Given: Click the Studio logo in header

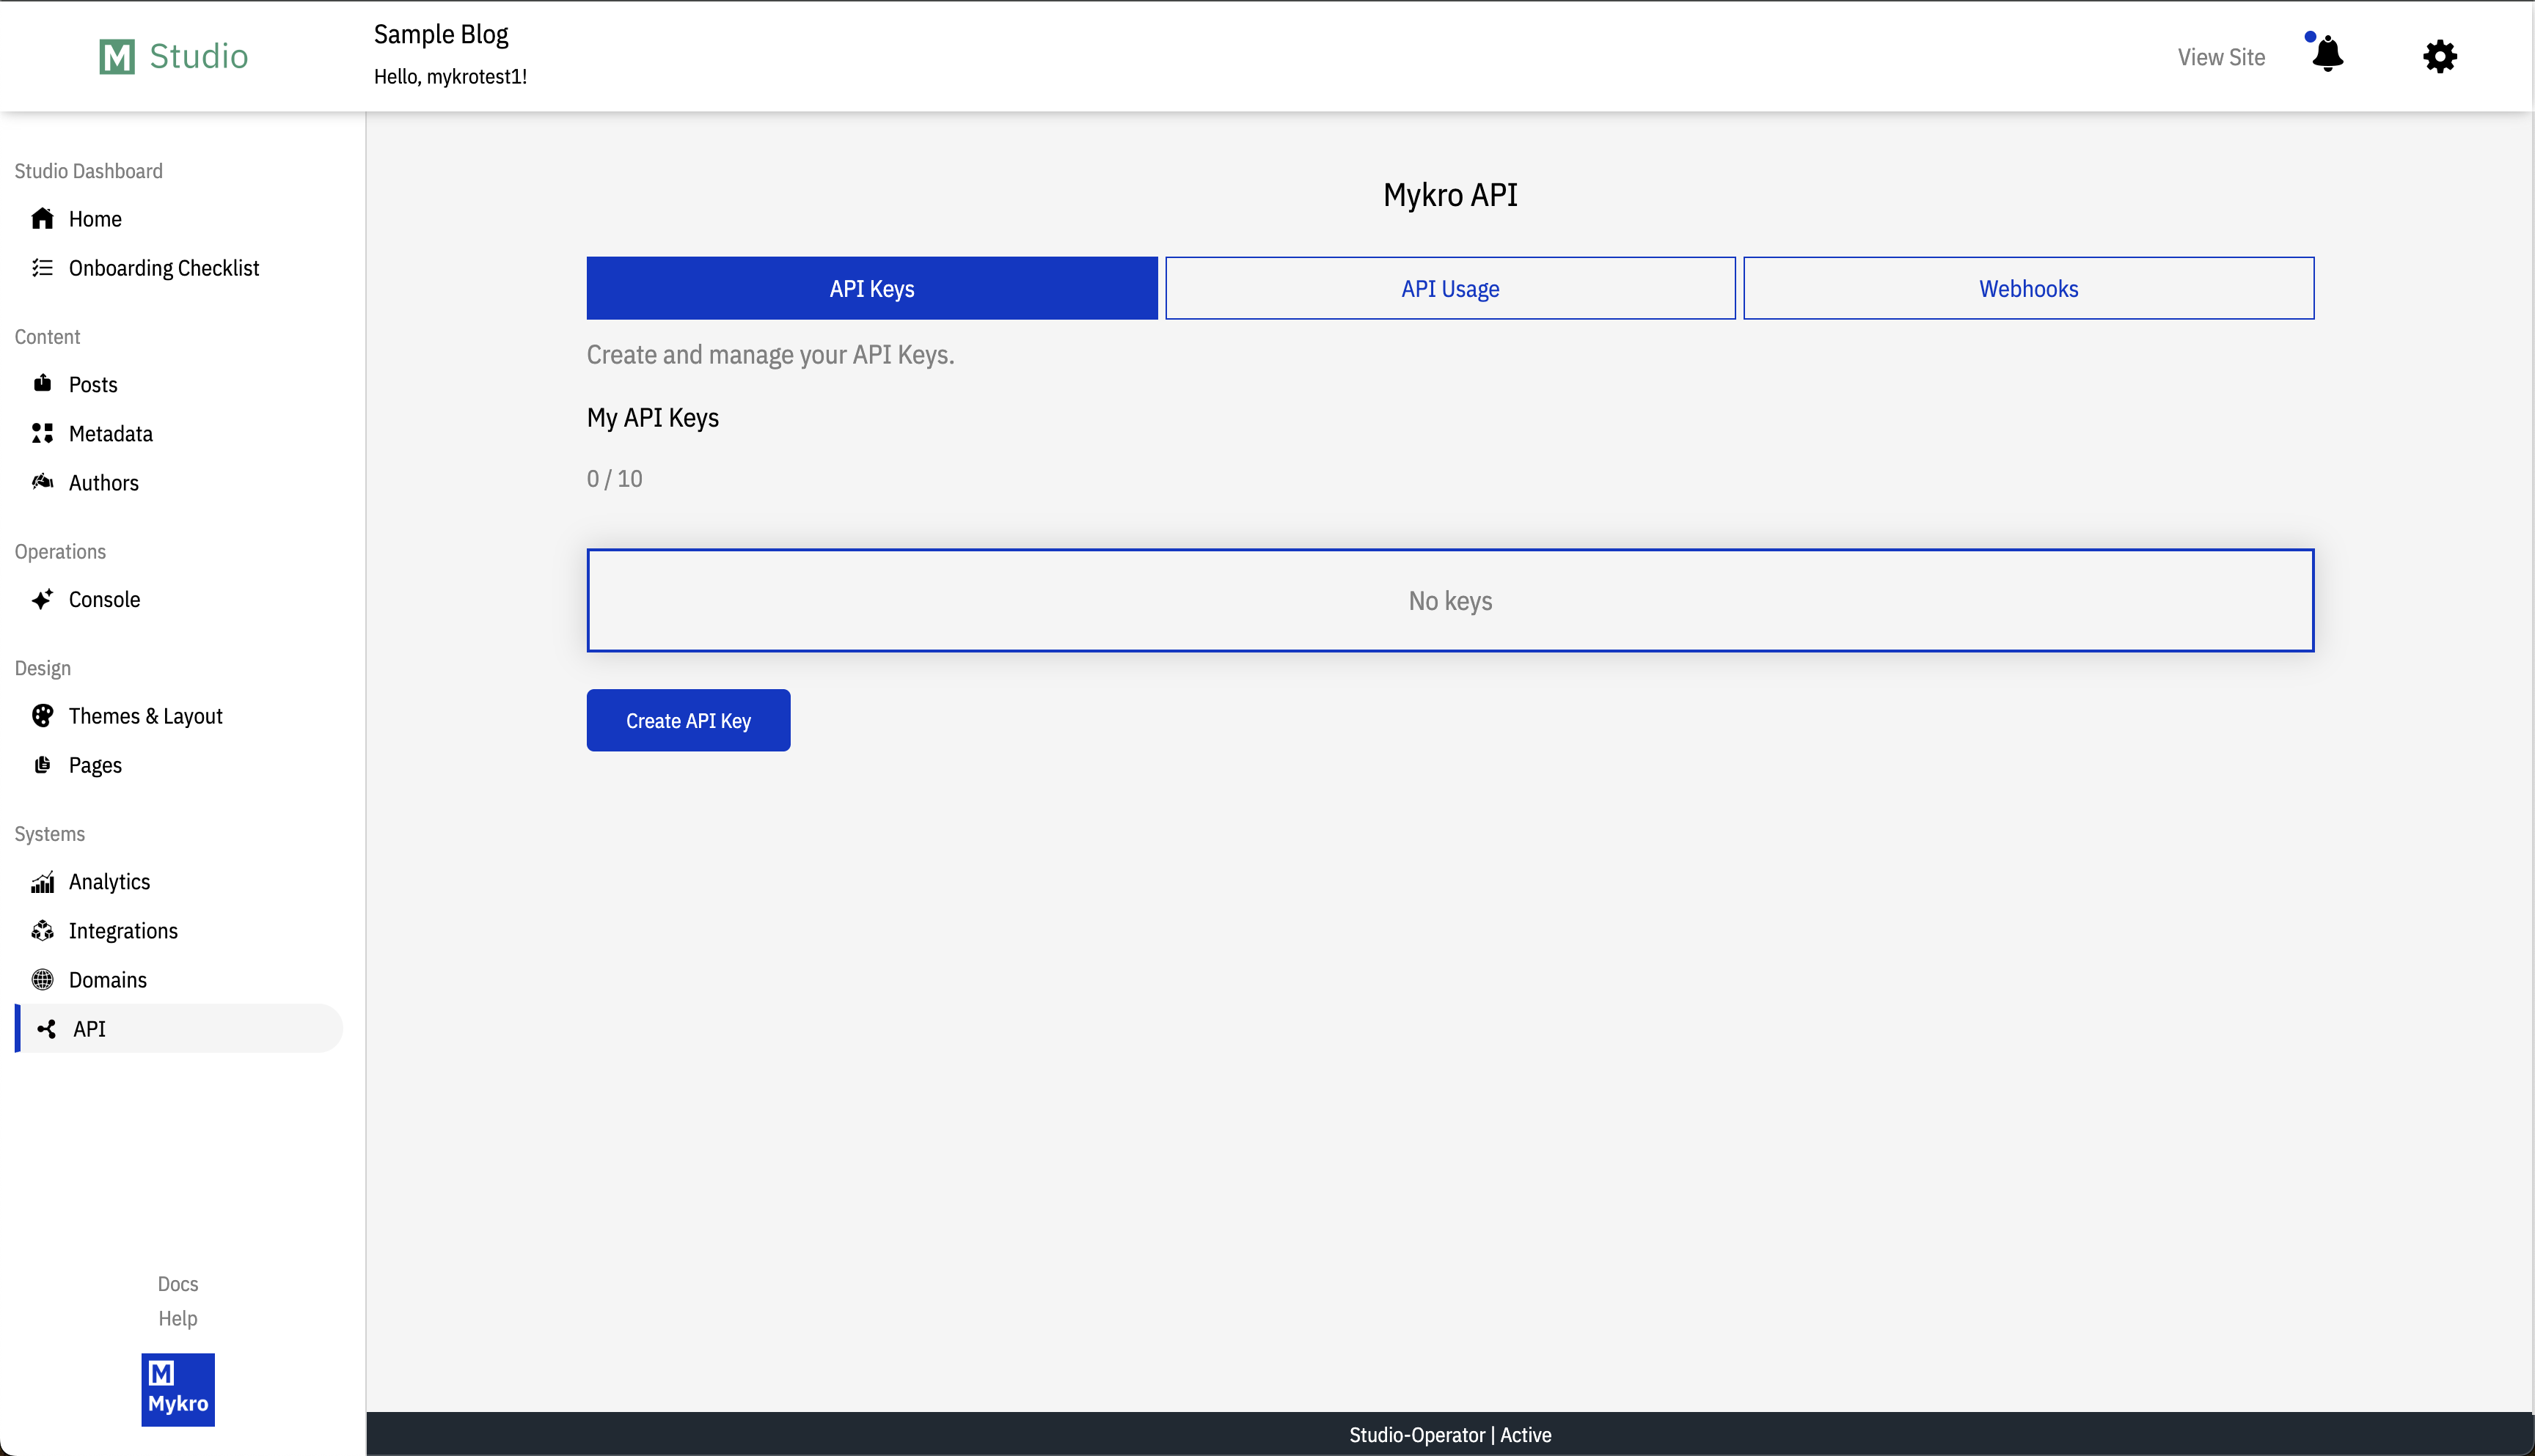Looking at the screenshot, I should click(174, 56).
